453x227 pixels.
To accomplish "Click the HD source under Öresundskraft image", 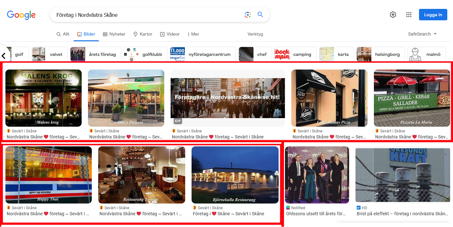I will (362, 208).
